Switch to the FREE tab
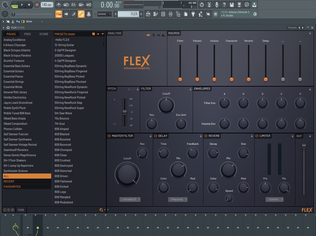Viewport: 316px width, 236px height. [27, 34]
